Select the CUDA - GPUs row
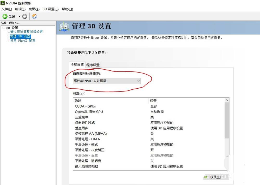Viewport: 260px width, 185px height. point(149,106)
